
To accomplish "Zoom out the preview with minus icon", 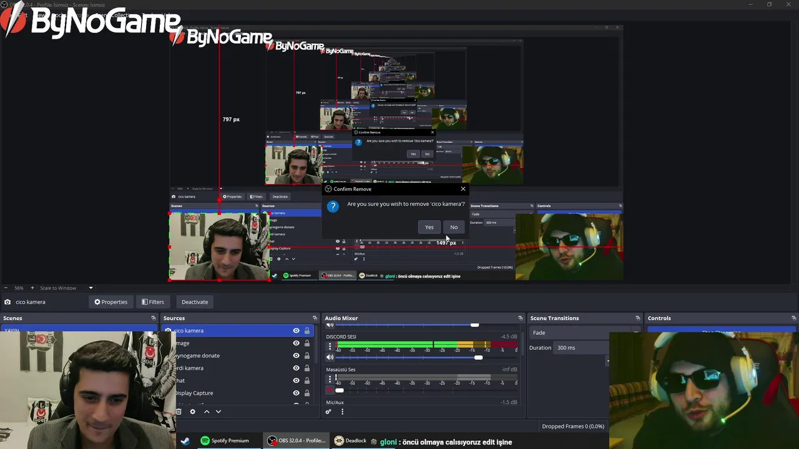I will pos(5,288).
